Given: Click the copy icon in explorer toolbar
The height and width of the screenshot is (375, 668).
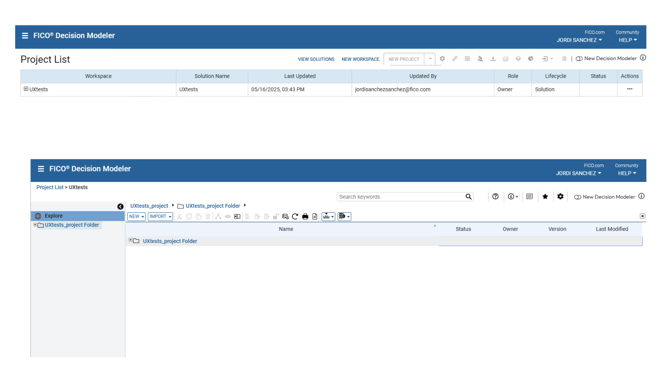Looking at the screenshot, I should click(189, 217).
